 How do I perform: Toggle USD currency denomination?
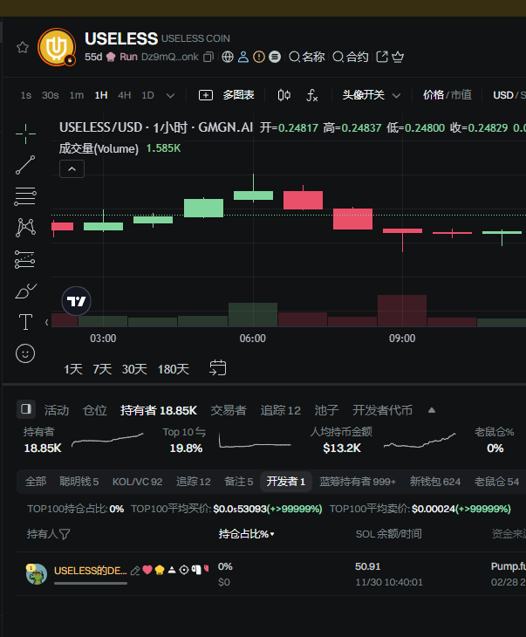coord(503,95)
